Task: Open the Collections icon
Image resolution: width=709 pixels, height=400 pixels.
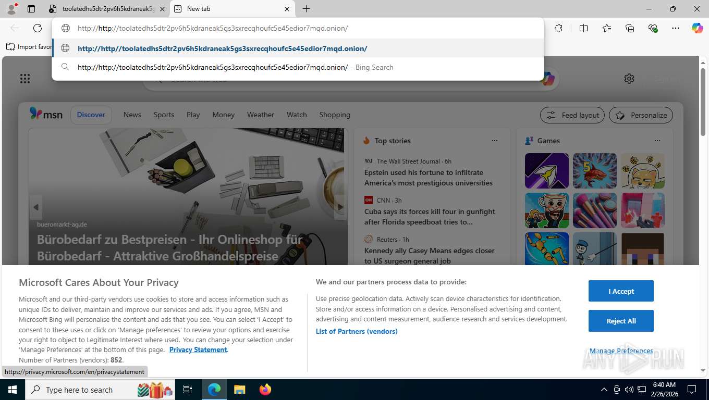Action: coord(630,28)
